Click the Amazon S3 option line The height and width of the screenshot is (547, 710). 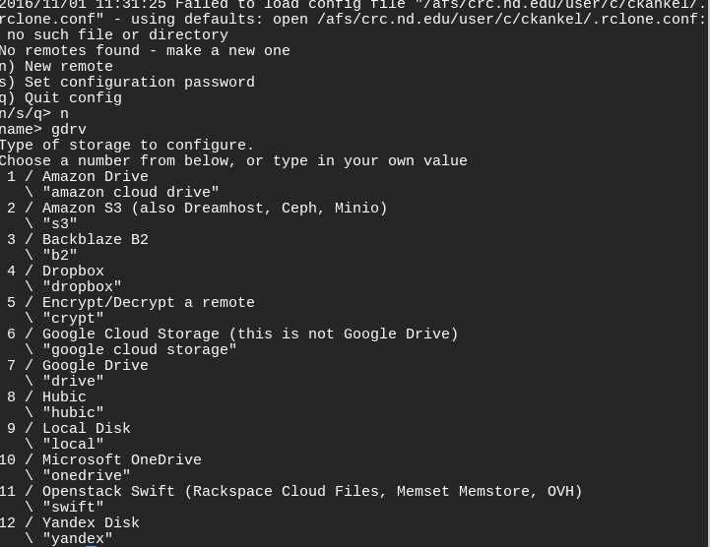click(x=214, y=209)
